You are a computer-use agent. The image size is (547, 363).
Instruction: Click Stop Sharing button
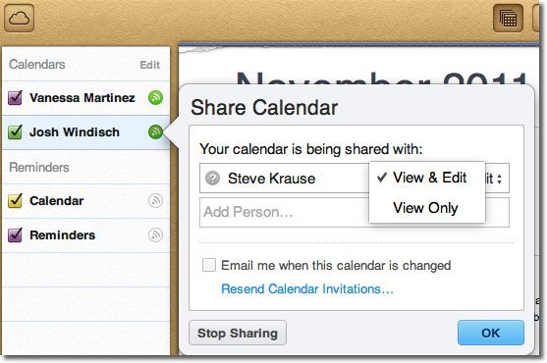click(x=238, y=333)
